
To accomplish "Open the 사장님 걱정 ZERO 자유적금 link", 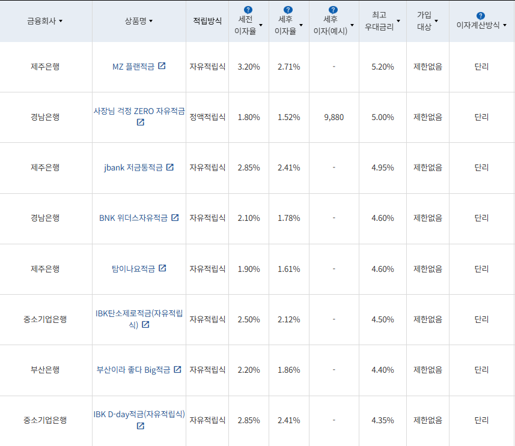I will pyautogui.click(x=138, y=113).
